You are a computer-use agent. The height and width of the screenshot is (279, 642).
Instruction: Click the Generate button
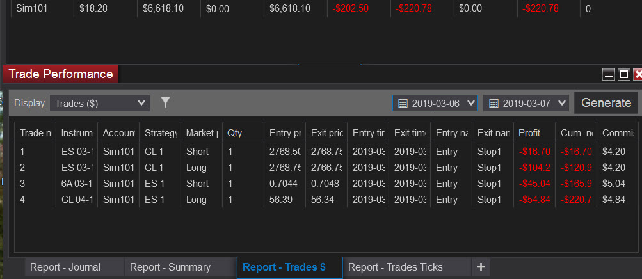(x=606, y=102)
